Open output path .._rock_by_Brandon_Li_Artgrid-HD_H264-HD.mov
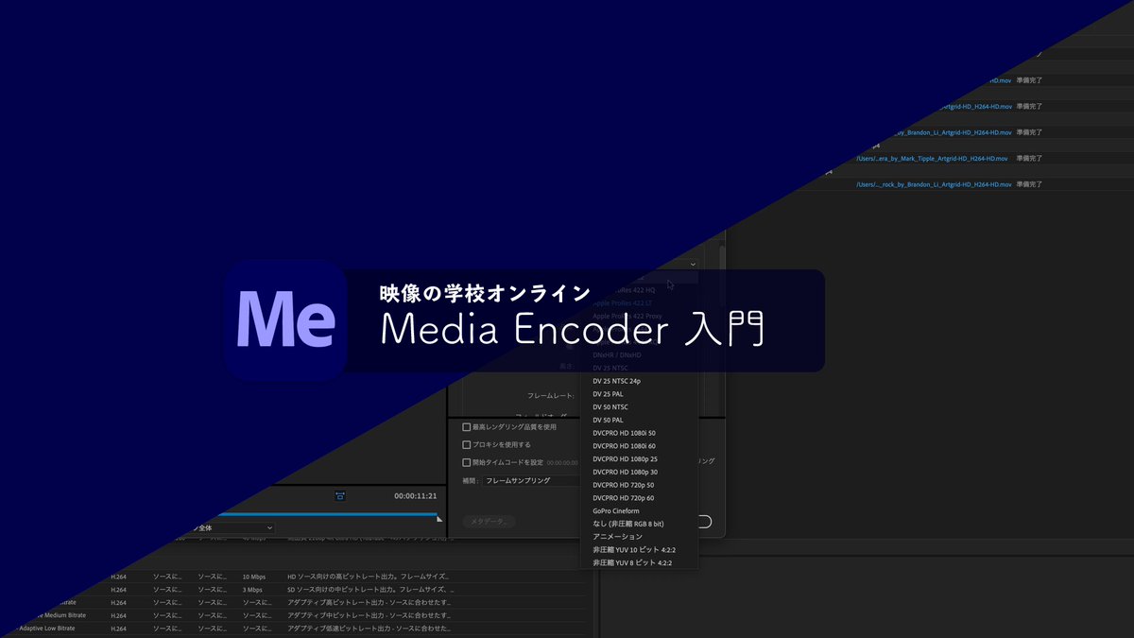The image size is (1134, 638). pos(934,184)
